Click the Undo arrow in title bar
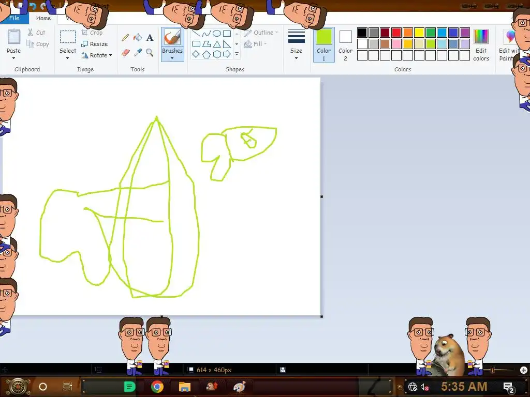Viewport: 530px width, 397px height. pyautogui.click(x=33, y=6)
